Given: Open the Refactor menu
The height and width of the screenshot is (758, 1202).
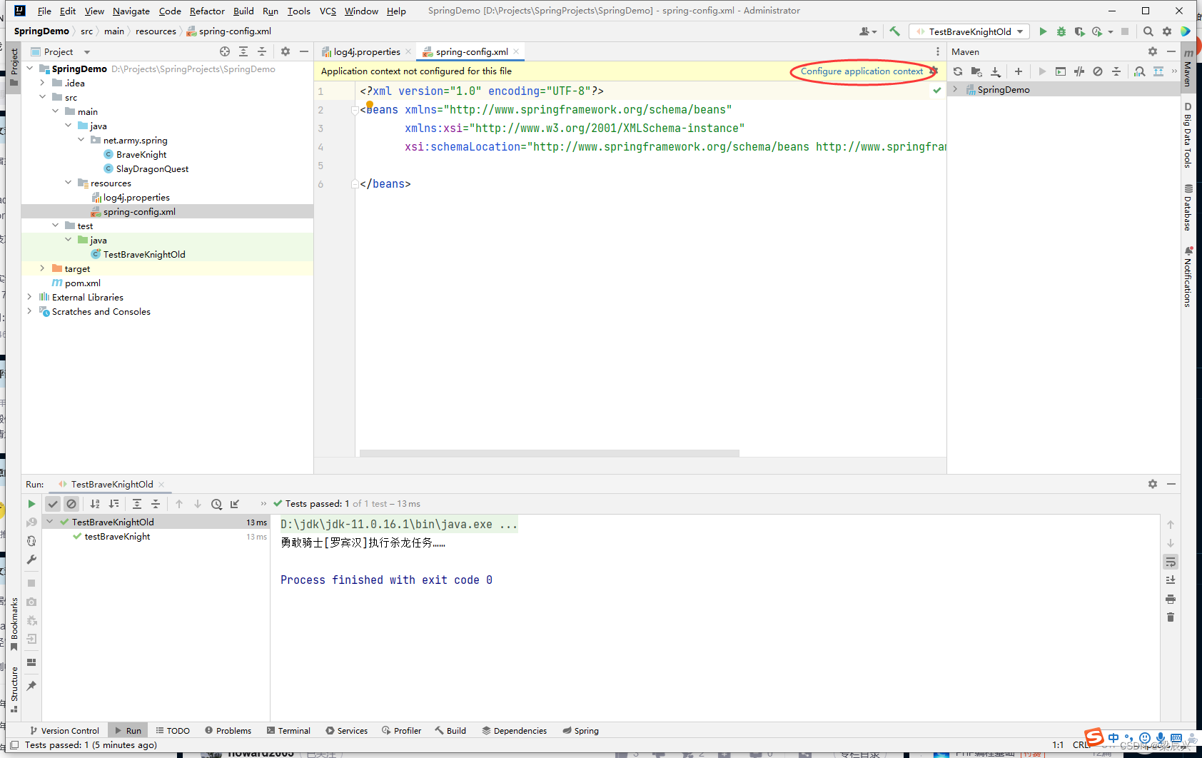Looking at the screenshot, I should (207, 11).
